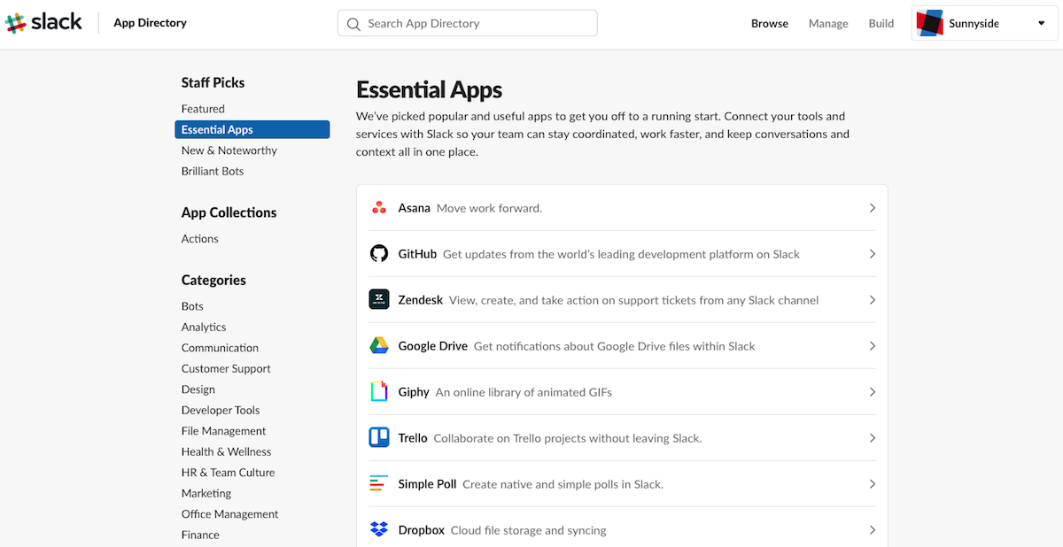The image size is (1063, 547).
Task: Click 'Cloud file storage and syncing' text
Action: [x=529, y=530]
